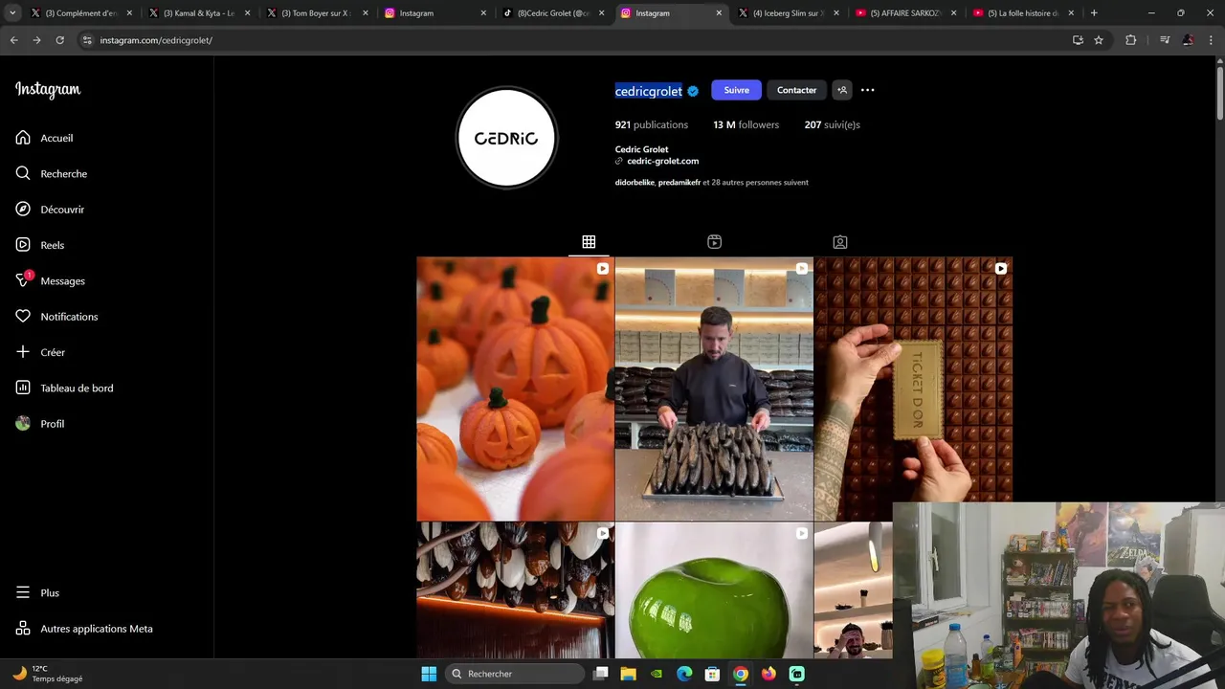Image resolution: width=1225 pixels, height=689 pixels.
Task: Open Task View in the taskbar
Action: [x=601, y=674]
